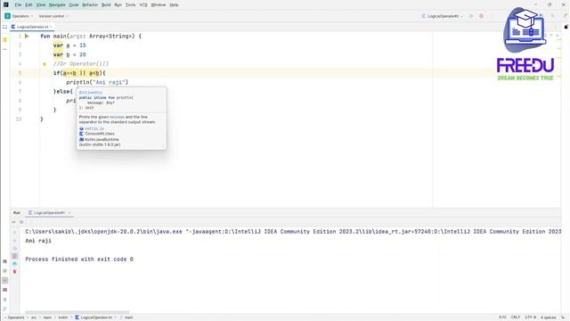
Task: Open the Edit menu
Action: click(x=28, y=4)
